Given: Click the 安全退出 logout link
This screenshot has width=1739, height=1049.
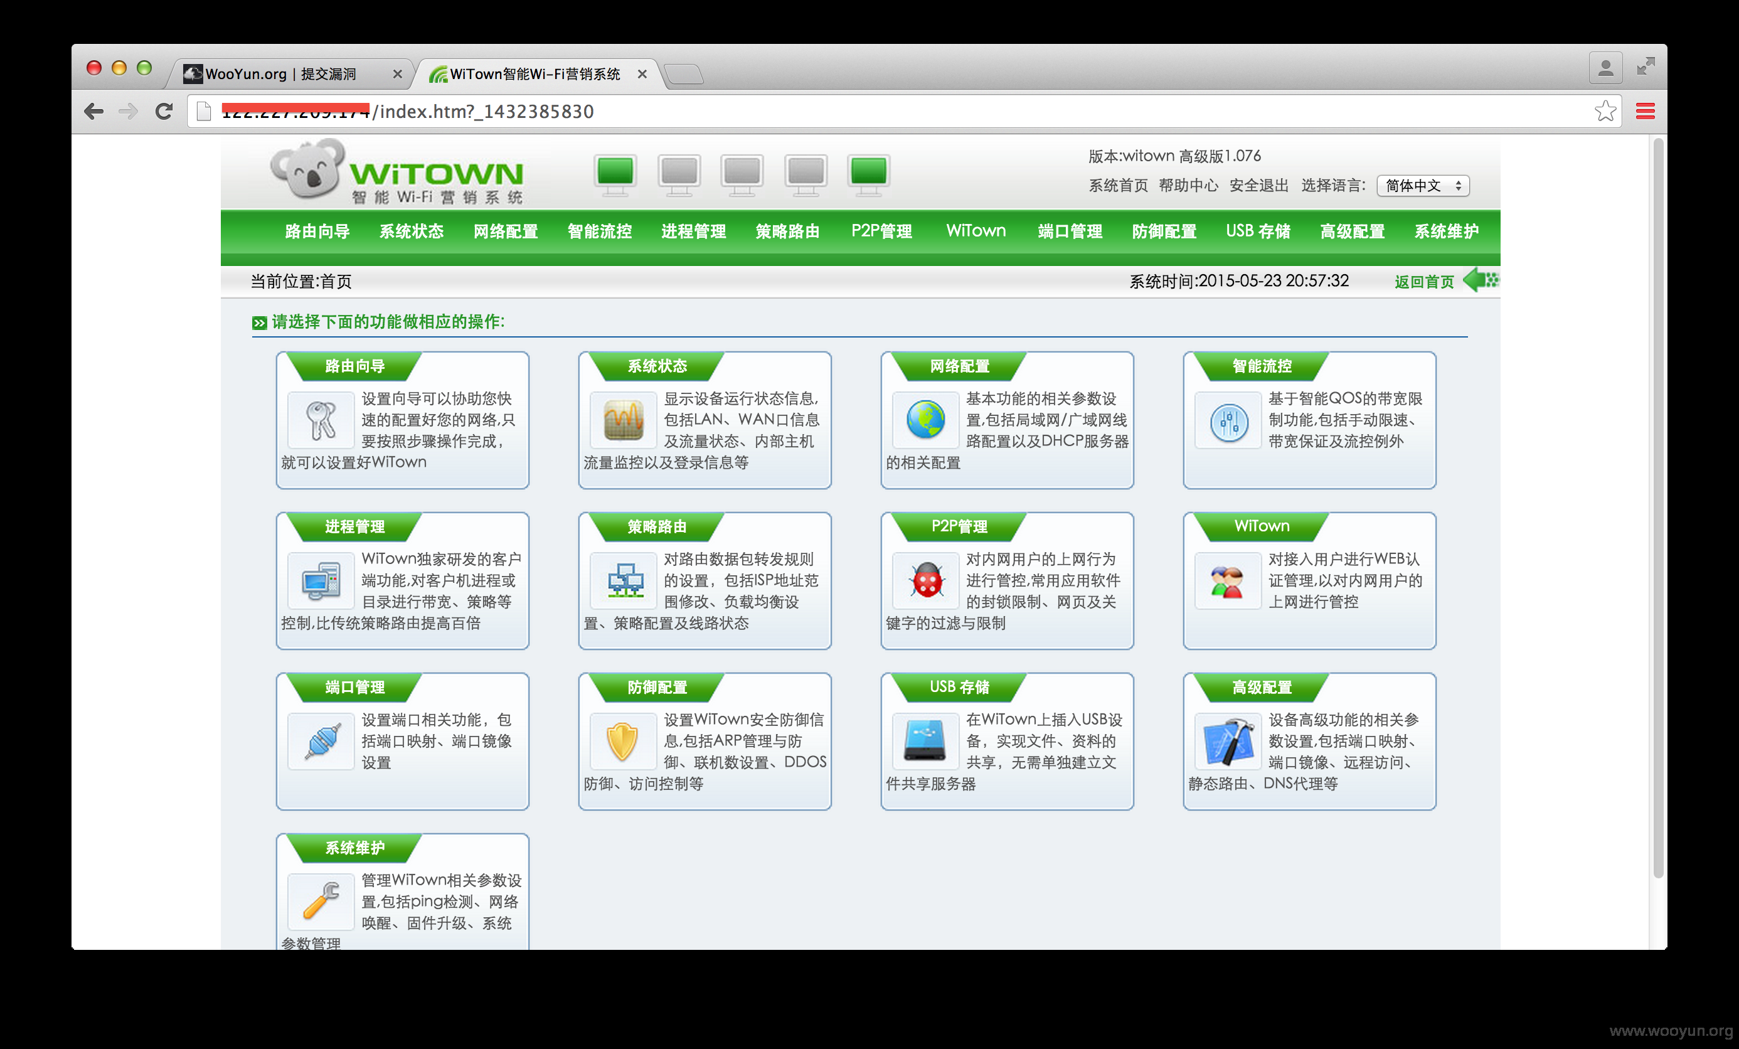Looking at the screenshot, I should pyautogui.click(x=1259, y=186).
